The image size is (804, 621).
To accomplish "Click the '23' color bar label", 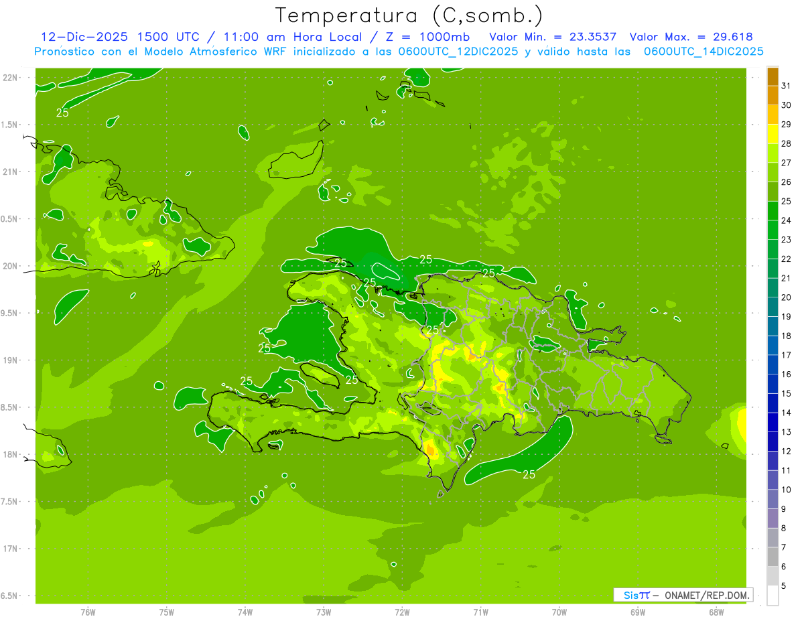I will (x=786, y=240).
